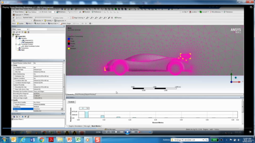Toggle Thicken edge display

(x=118, y=17)
